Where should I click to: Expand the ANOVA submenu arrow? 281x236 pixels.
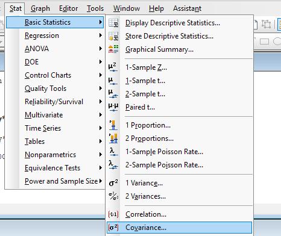click(x=101, y=49)
